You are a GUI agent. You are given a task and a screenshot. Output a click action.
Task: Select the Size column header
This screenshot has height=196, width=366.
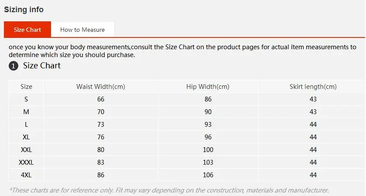coord(26,87)
